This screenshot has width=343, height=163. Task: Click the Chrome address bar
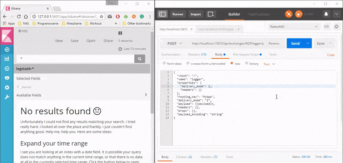point(68,17)
